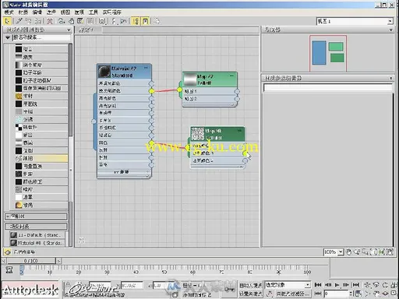Close the Navigator panel

(x=391, y=30)
